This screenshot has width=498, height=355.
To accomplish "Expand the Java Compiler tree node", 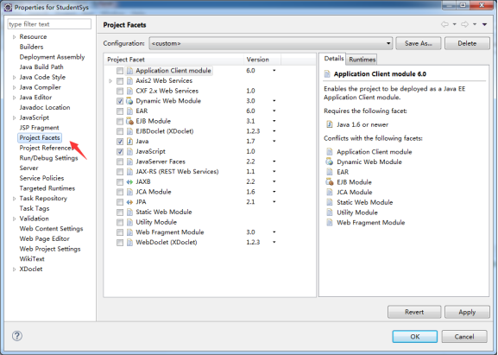I will 14,87.
